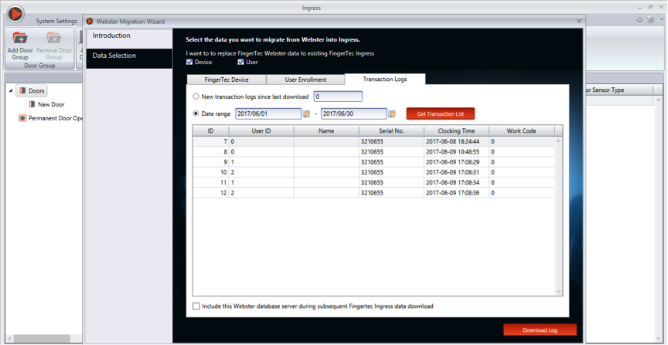Screen dimensions: 668x345
Task: Click the transaction count input field
Action: click(x=338, y=96)
